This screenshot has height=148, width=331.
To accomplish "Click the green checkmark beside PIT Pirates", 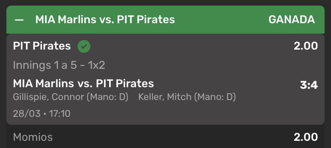I will point(84,46).
